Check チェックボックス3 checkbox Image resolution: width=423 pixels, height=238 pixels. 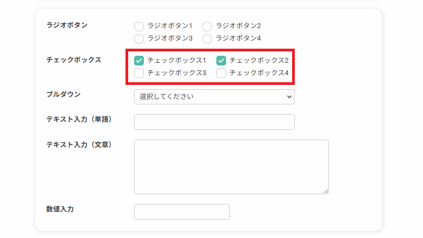(x=139, y=73)
